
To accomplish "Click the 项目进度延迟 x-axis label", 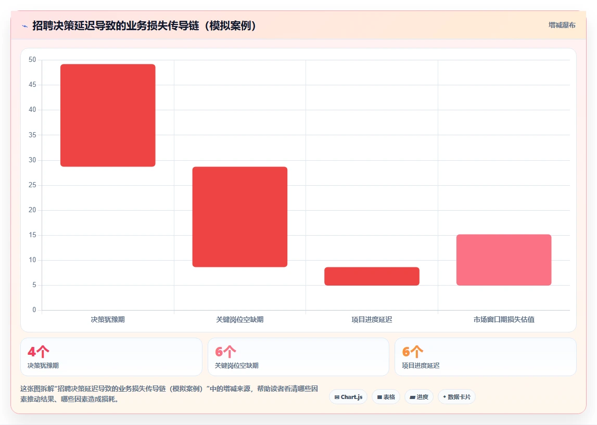I will click(372, 319).
